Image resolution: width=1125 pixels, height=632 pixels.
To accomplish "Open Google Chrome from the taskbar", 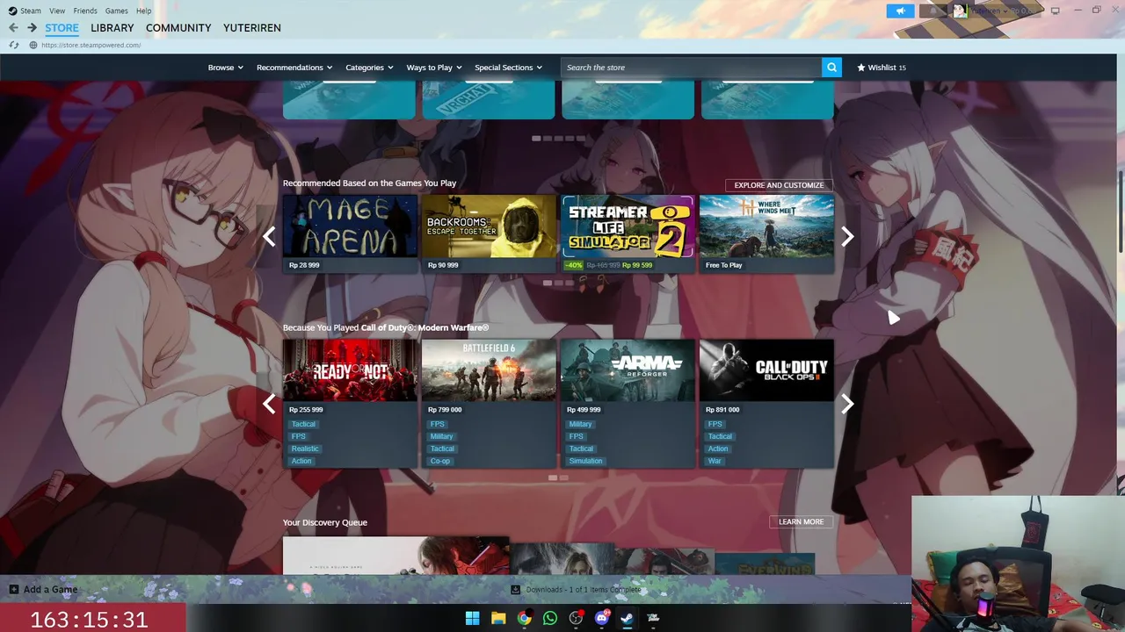I will point(524,618).
